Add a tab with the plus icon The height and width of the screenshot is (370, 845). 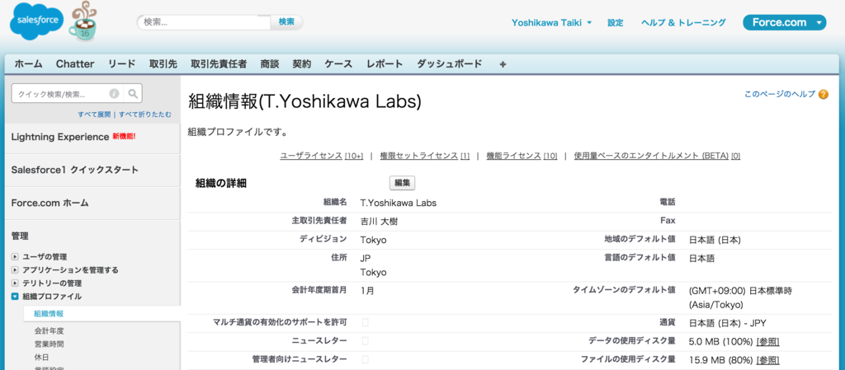point(503,64)
